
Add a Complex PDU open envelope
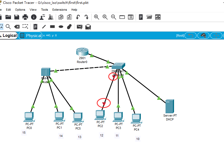(x=88, y=27)
